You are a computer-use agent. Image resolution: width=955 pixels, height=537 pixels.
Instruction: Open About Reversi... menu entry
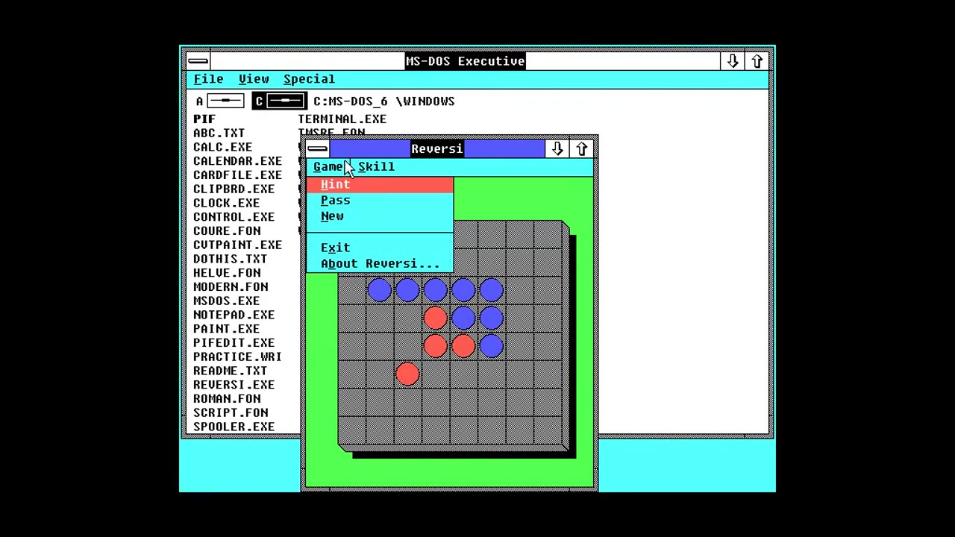[379, 263]
